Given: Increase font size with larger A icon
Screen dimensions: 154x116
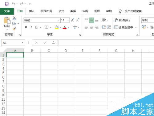Looking at the screenshot, I should coord(73,20).
